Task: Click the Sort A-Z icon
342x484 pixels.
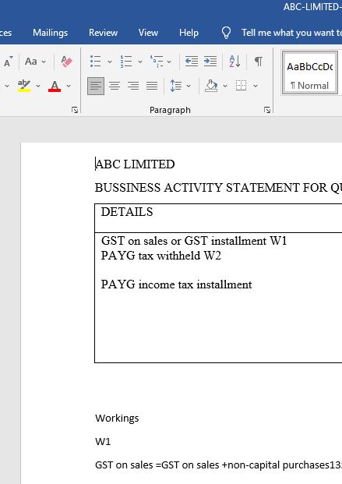Action: (x=234, y=61)
